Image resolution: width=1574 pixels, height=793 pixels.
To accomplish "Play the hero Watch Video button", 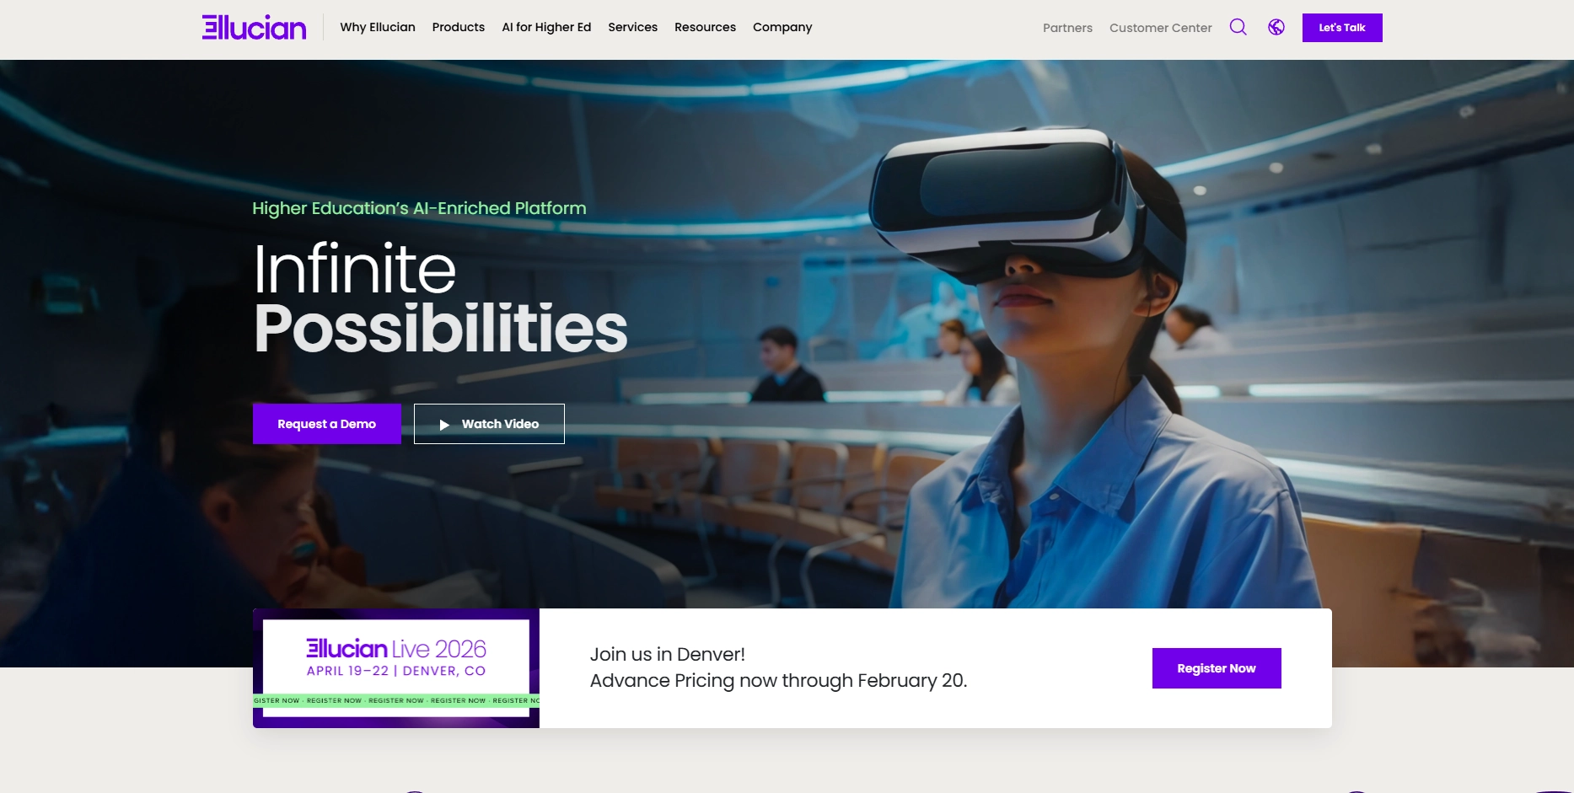I will pos(489,424).
